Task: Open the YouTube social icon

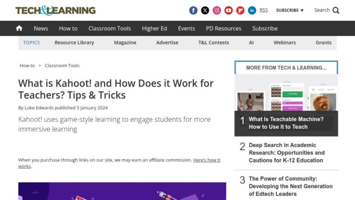Action: [228, 10]
